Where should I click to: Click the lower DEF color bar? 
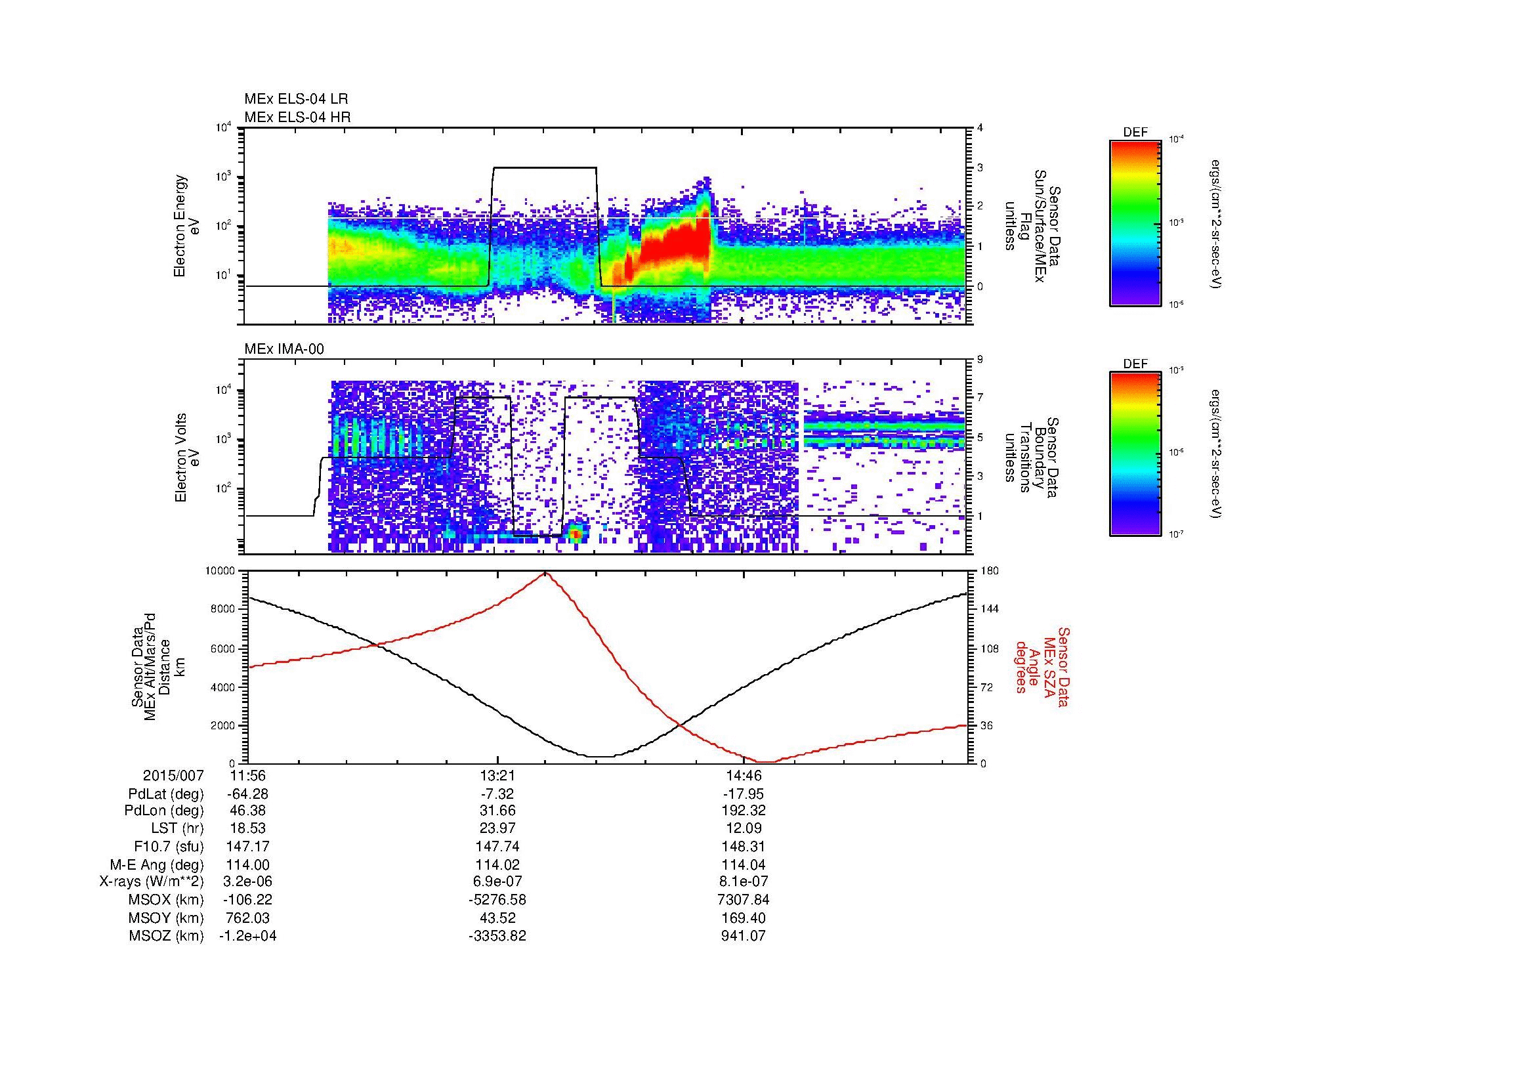pyautogui.click(x=1135, y=455)
